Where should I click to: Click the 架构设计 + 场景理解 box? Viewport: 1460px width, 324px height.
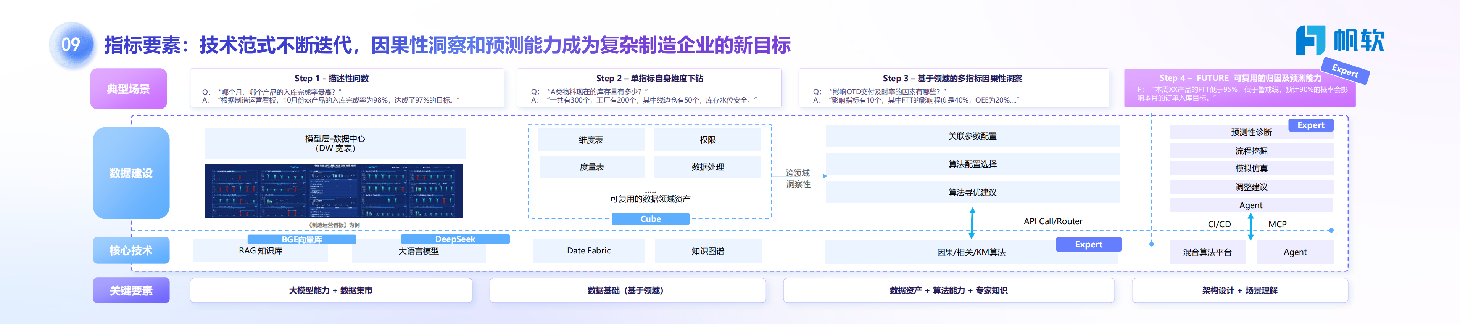point(1239,290)
